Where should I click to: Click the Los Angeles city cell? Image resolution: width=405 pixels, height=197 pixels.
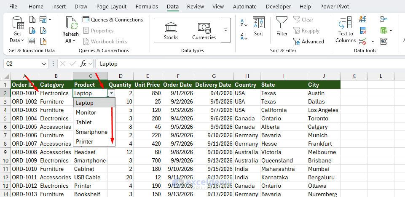(x=324, y=110)
